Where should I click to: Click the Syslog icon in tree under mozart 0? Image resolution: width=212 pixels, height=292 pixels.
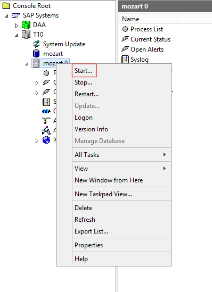46,102
